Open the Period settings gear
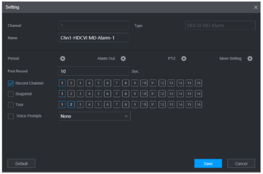The image size is (263, 174). pos(62,59)
